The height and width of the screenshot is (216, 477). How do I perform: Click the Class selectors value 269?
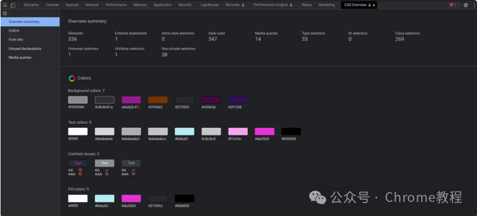[399, 39]
